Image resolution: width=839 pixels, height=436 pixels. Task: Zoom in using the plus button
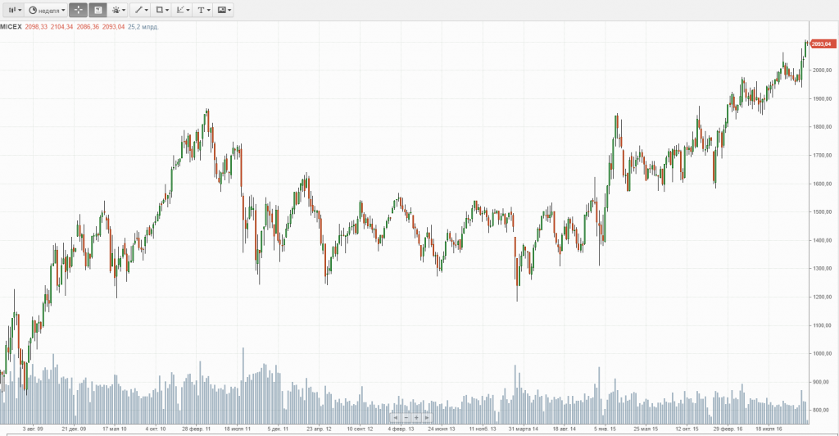[x=416, y=417]
